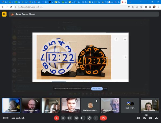Open the in-call chat panel
Image resolution: width=161 pixels, height=123 pixels.
pos(150,118)
